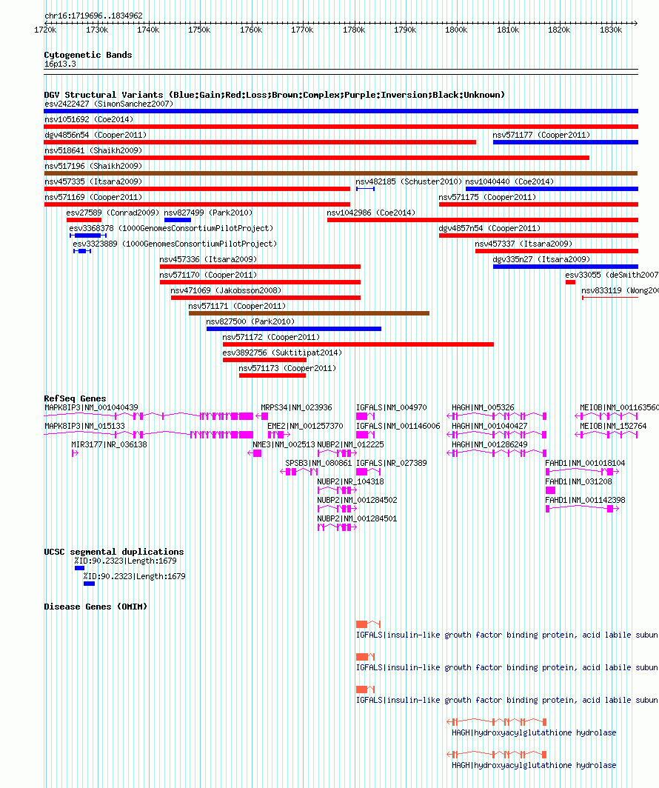Click the NME3 gene glyph
This screenshot has height=788, width=659.
pyautogui.click(x=255, y=453)
